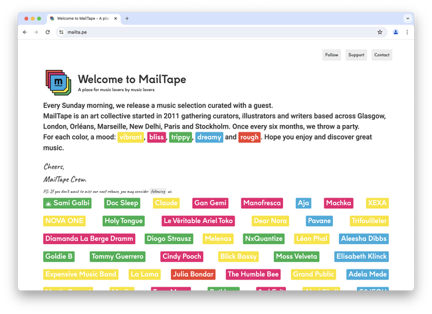Open a new tab with plus icon
The height and width of the screenshot is (314, 432).
(x=127, y=19)
